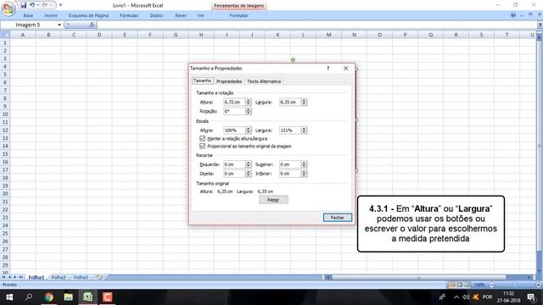The height and width of the screenshot is (305, 543).
Task: Open the Formatar ribbon tab
Action: 238,15
